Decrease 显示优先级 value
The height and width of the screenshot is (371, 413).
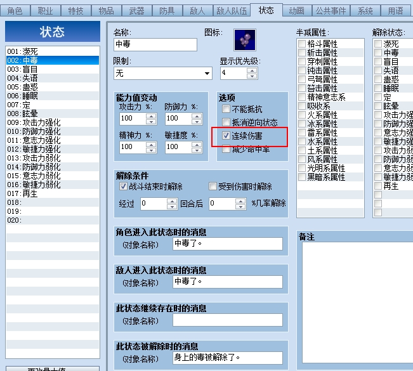pyautogui.click(x=252, y=76)
